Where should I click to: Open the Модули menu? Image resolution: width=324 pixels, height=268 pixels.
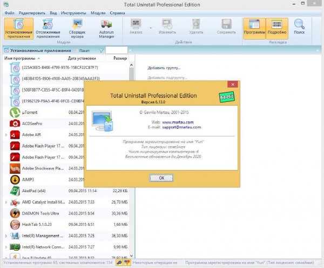(x=98, y=13)
